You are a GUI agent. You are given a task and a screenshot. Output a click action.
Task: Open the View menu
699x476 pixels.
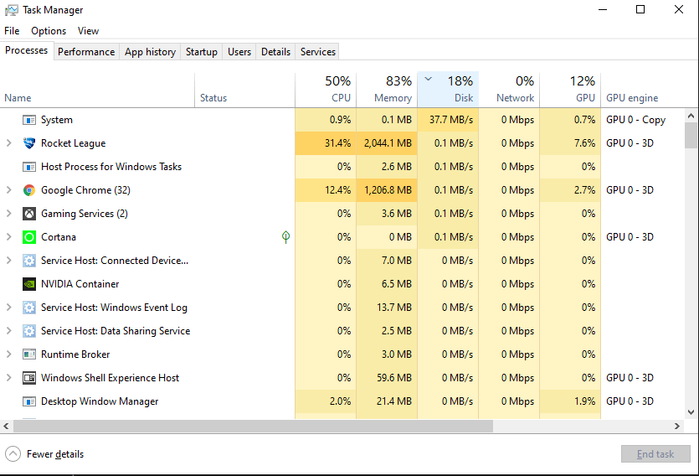(x=88, y=31)
